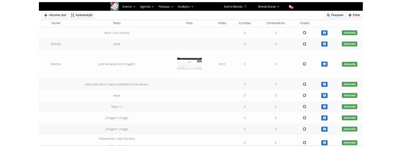Image resolution: width=395 pixels, height=146 pixels.
Task: Open info for 'post de teste com imagem'
Action: (x=324, y=64)
